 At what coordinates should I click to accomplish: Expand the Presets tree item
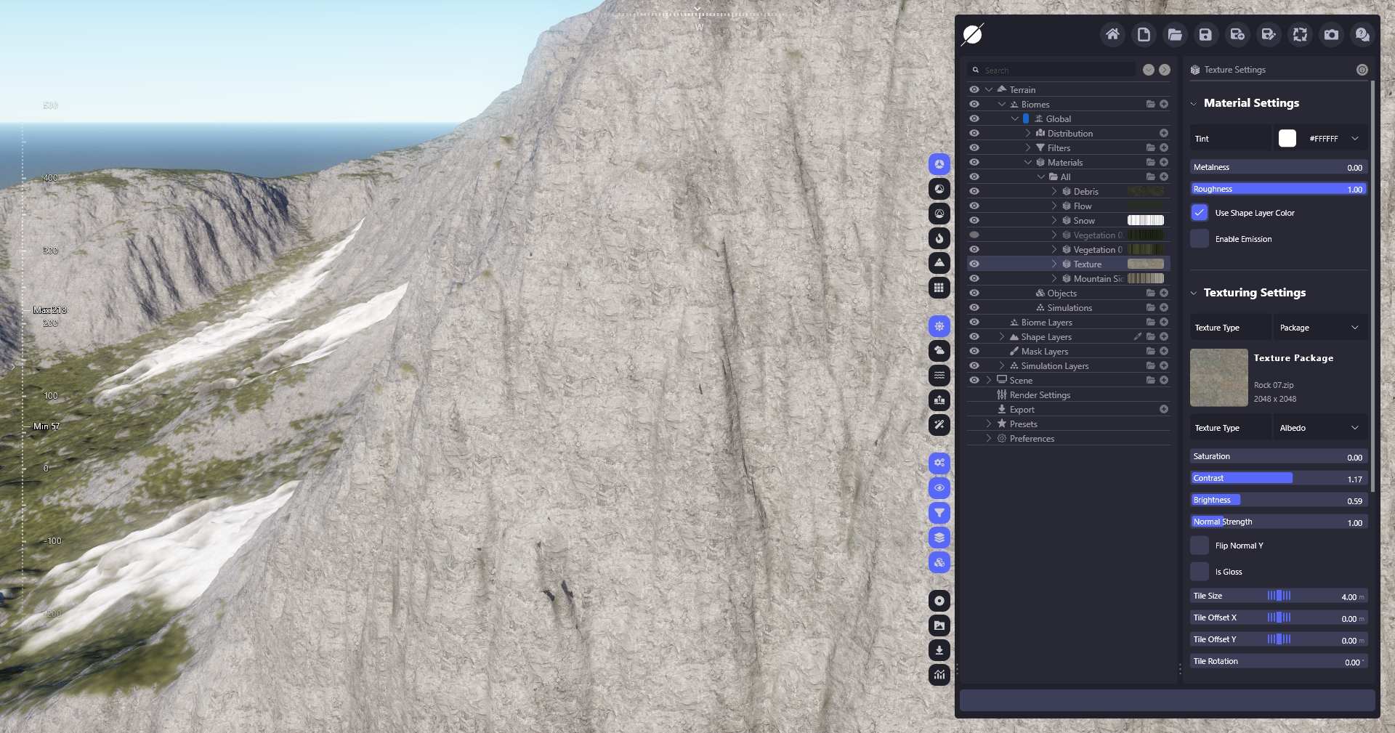tap(989, 424)
